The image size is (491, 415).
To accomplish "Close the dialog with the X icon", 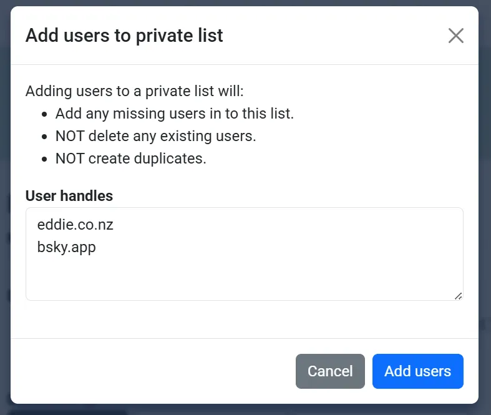I will [x=456, y=36].
